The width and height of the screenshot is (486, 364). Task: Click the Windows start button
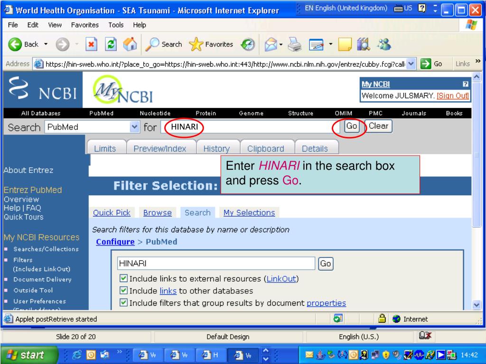point(29,355)
